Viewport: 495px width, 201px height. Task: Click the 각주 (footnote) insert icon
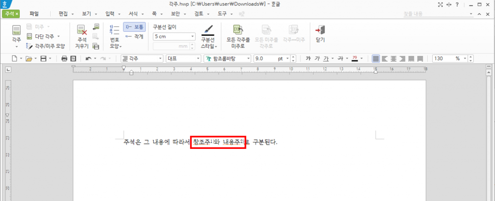(16, 31)
